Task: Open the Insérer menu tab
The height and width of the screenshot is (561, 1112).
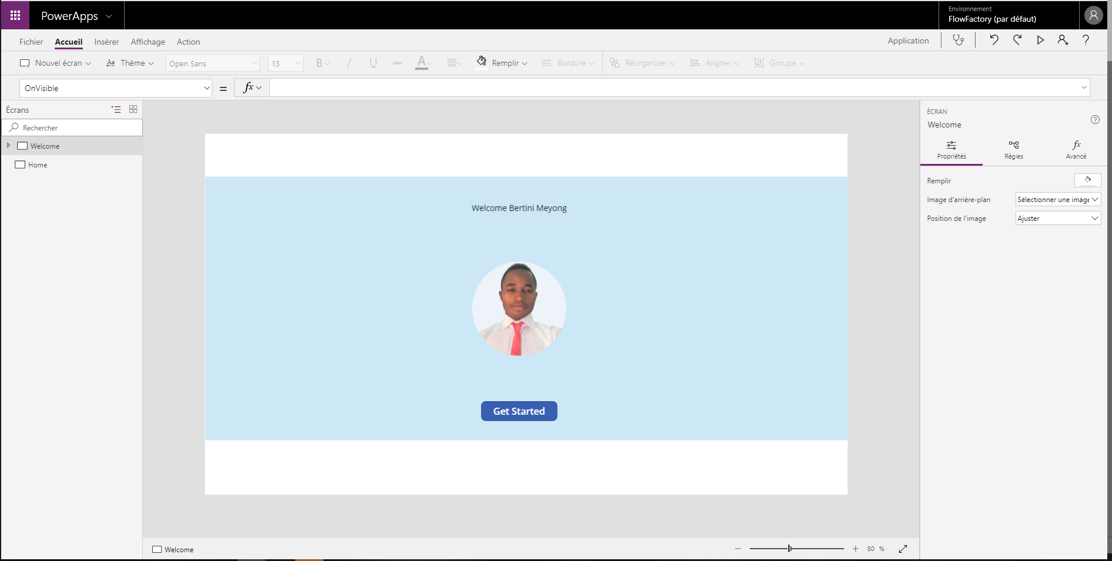Action: (x=106, y=42)
